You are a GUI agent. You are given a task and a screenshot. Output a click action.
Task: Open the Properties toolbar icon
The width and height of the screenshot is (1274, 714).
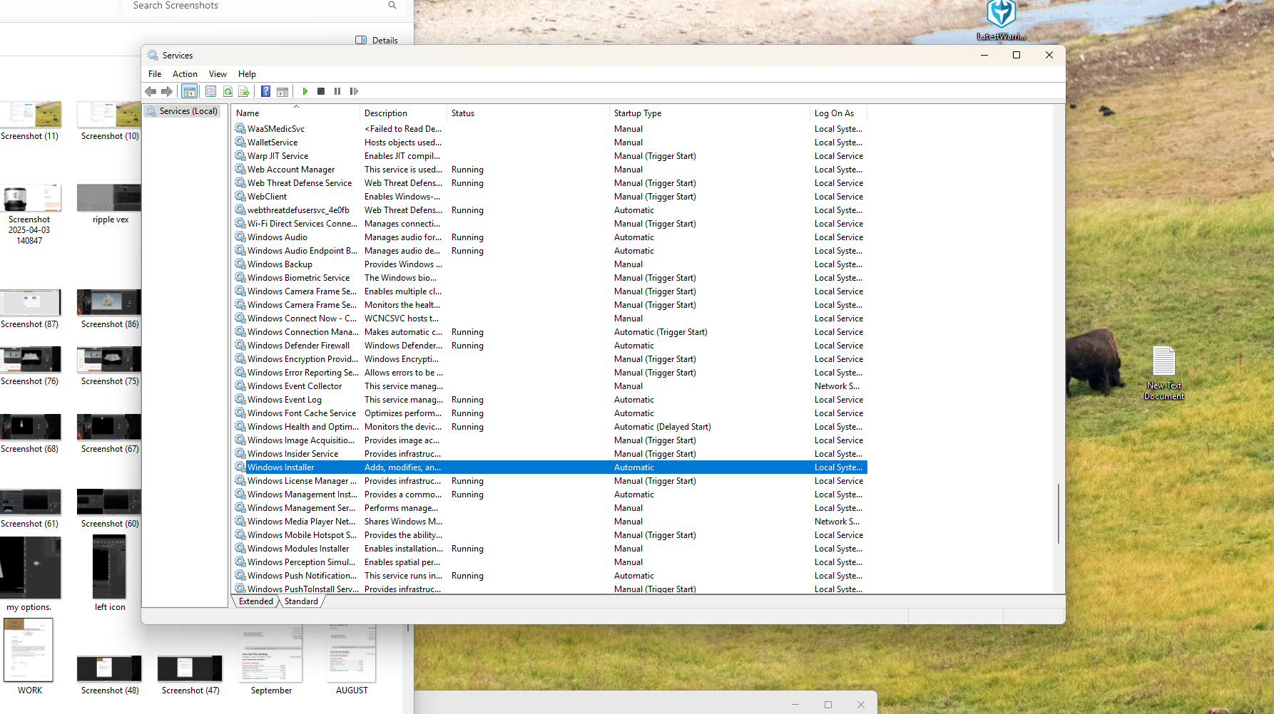tap(210, 91)
